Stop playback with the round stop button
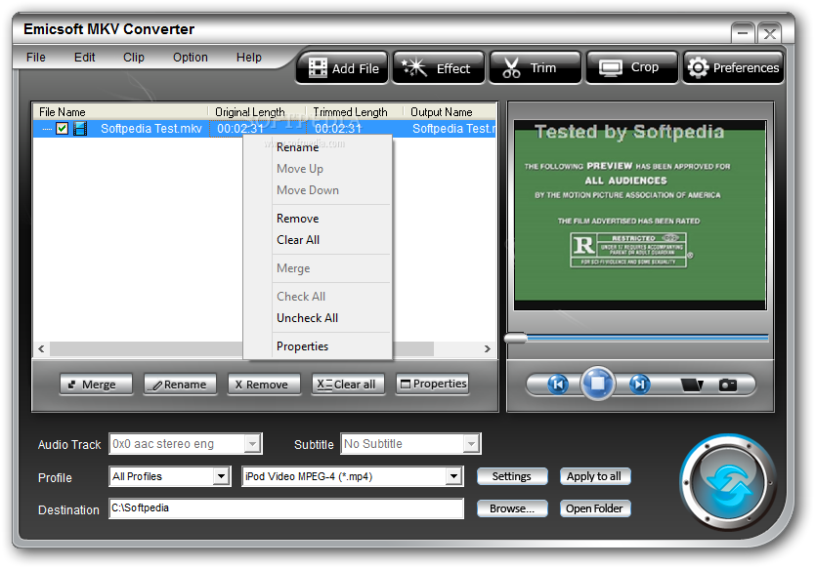815x568 pixels. coord(598,384)
